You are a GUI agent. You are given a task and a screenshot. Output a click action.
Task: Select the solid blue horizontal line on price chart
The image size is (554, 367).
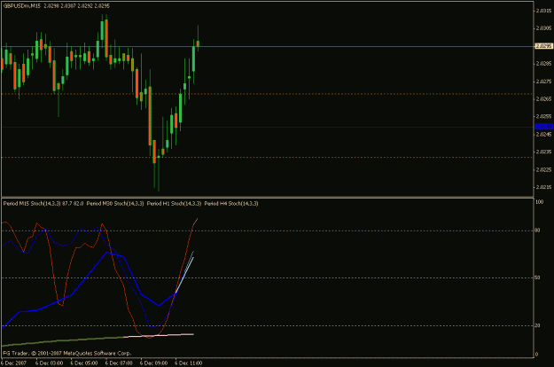(x=267, y=127)
